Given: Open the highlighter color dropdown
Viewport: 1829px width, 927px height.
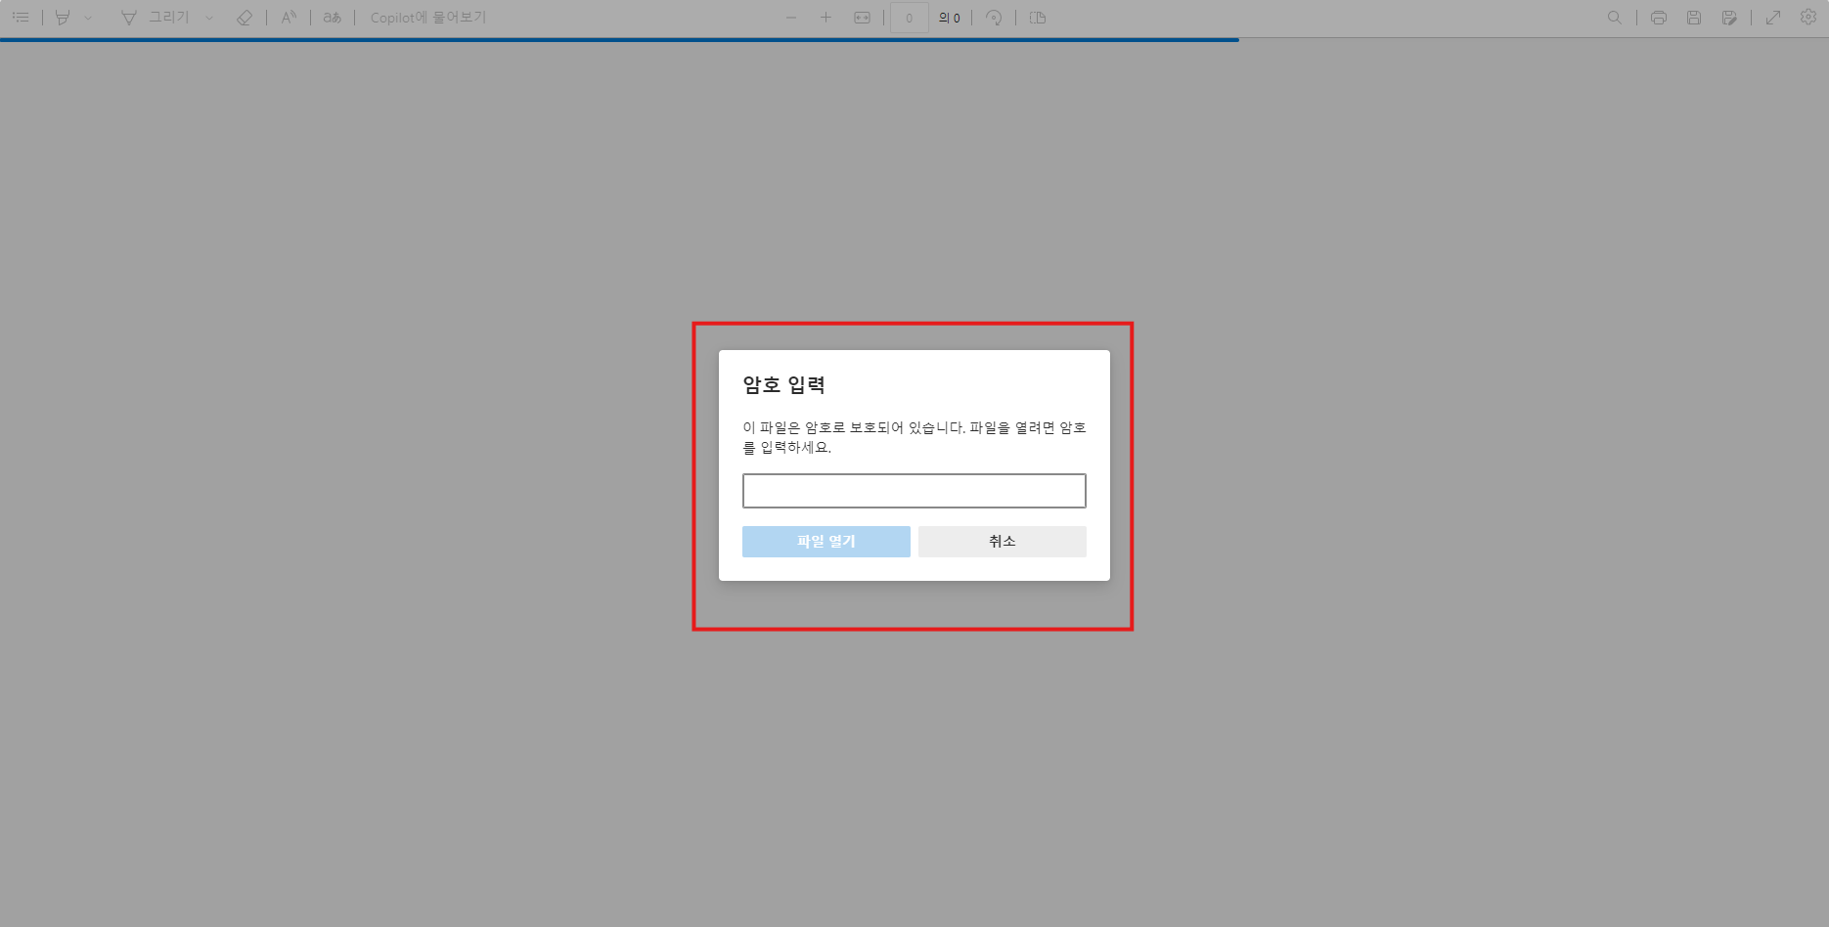Looking at the screenshot, I should tap(90, 17).
